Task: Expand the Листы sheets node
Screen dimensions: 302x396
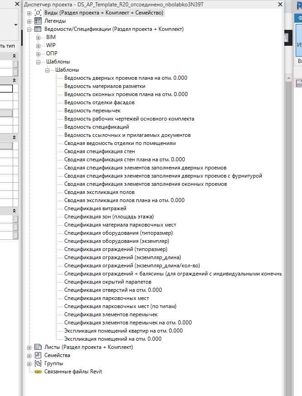Action: (x=29, y=347)
